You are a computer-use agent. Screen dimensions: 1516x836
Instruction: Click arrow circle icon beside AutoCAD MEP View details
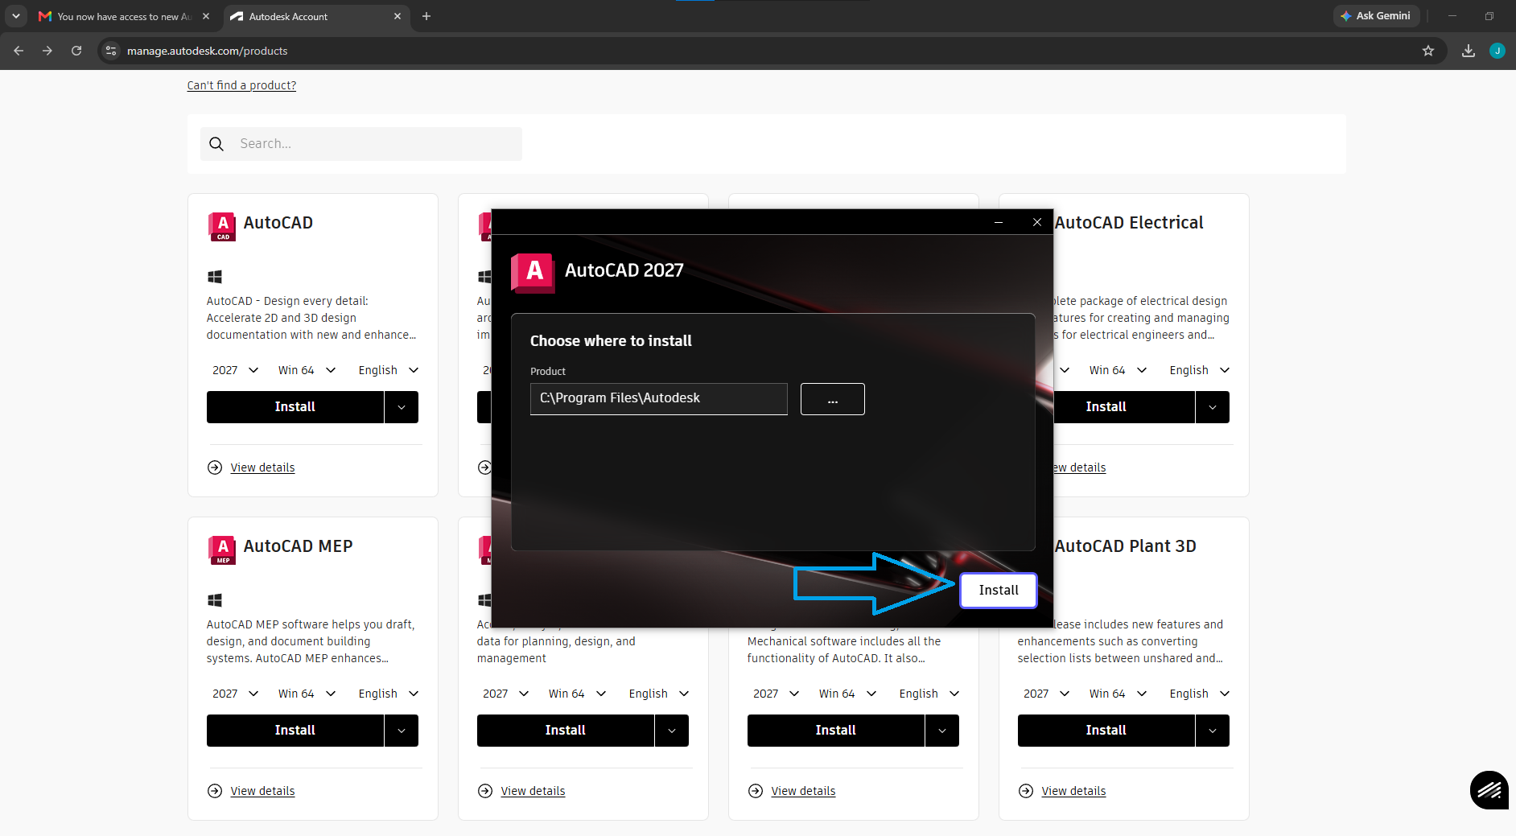click(215, 791)
